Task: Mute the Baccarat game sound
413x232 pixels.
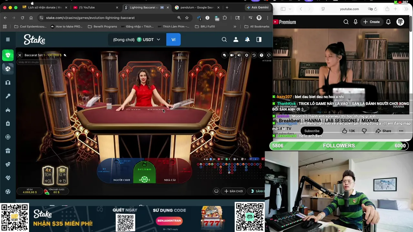Action: point(239,55)
